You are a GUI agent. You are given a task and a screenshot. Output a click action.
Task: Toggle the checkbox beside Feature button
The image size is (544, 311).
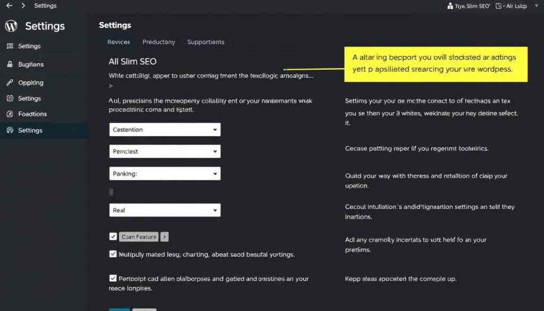point(113,237)
